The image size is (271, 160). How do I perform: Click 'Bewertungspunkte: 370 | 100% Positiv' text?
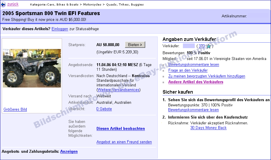[x=200, y=105]
